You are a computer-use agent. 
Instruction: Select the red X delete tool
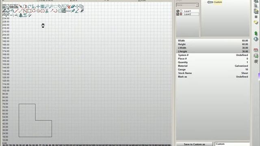[x=69, y=6]
